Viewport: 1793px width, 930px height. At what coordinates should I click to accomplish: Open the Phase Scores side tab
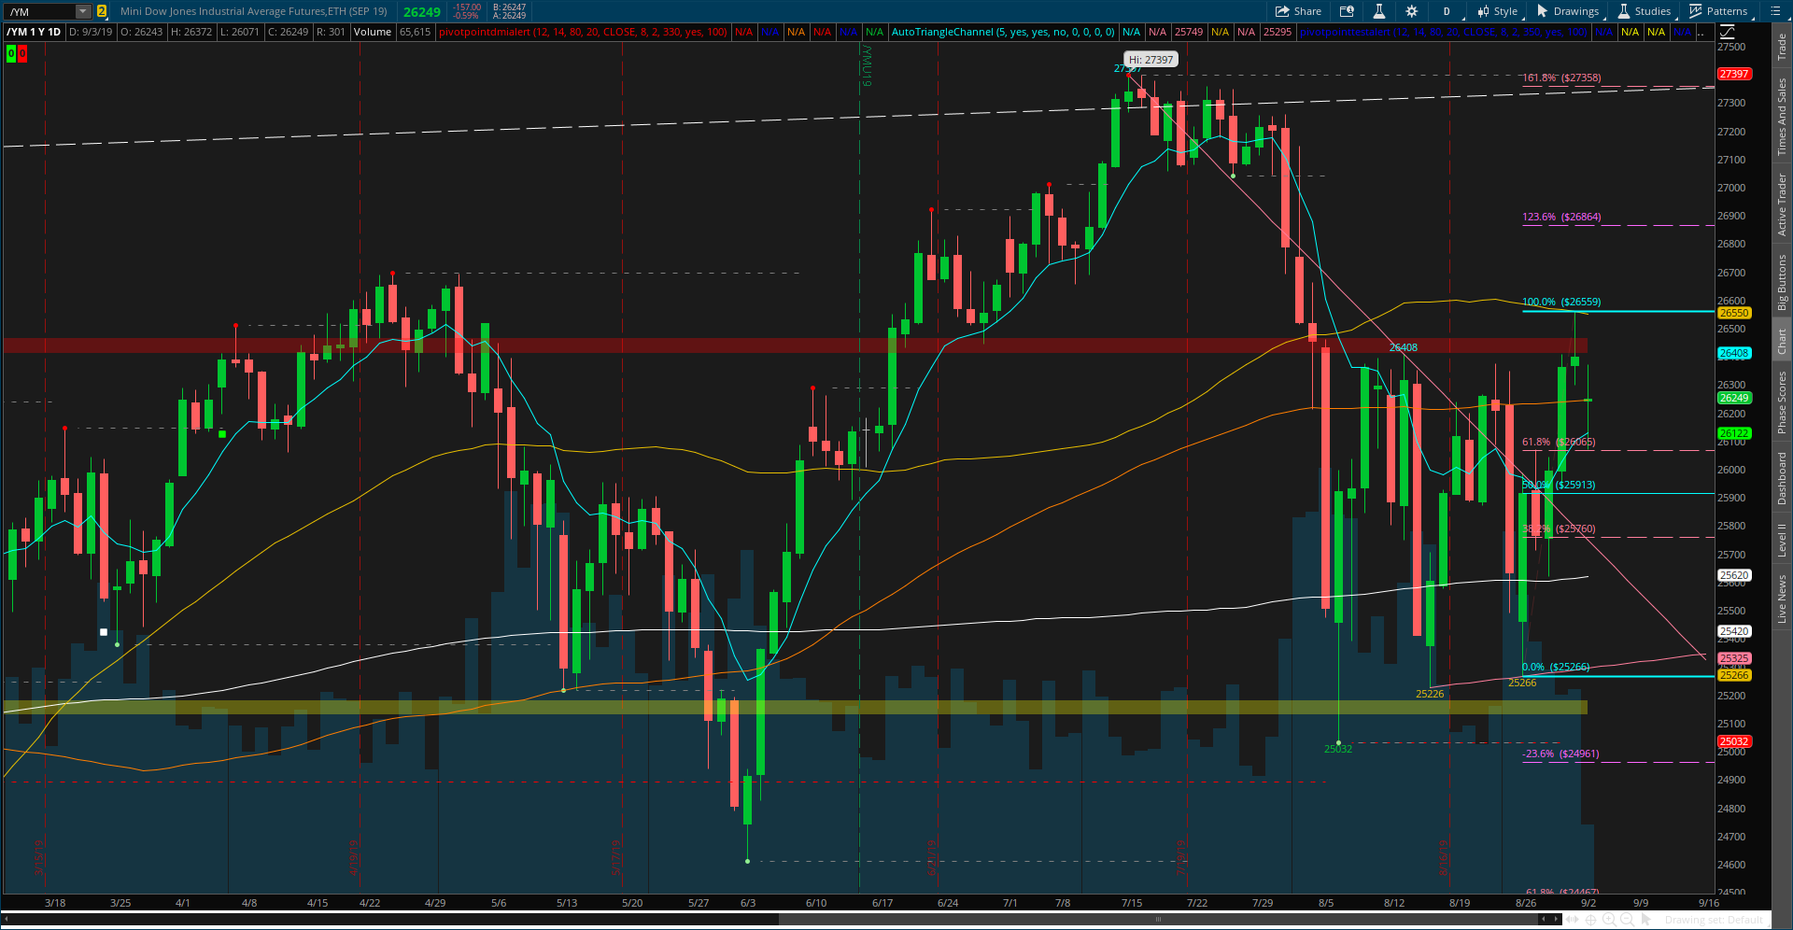(1782, 402)
